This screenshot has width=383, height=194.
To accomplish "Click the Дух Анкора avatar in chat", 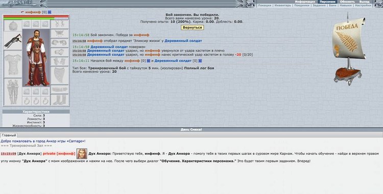I will tap(82, 154).
